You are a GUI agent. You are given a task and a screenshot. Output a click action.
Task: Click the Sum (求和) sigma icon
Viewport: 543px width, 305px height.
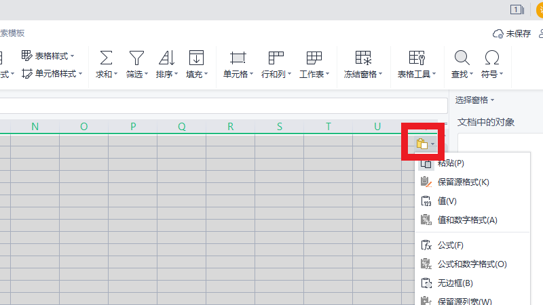point(106,58)
